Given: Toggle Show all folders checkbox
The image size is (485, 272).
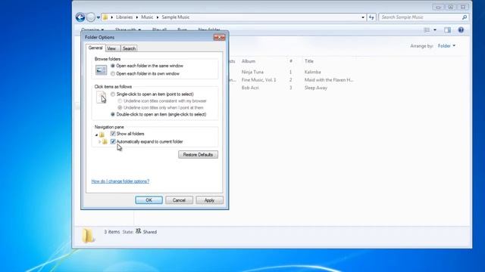Looking at the screenshot, I should (x=113, y=134).
